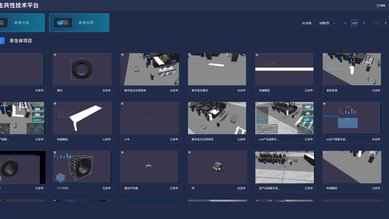Go to the next page arrow

point(363,23)
